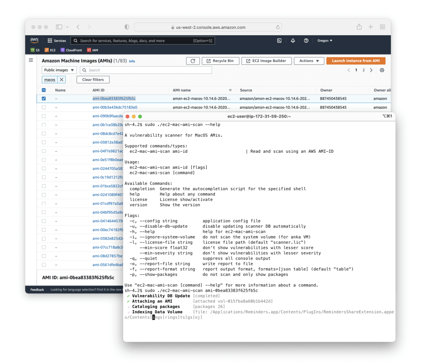Click the AWS logo home icon
The image size is (423, 364).
tap(34, 40)
